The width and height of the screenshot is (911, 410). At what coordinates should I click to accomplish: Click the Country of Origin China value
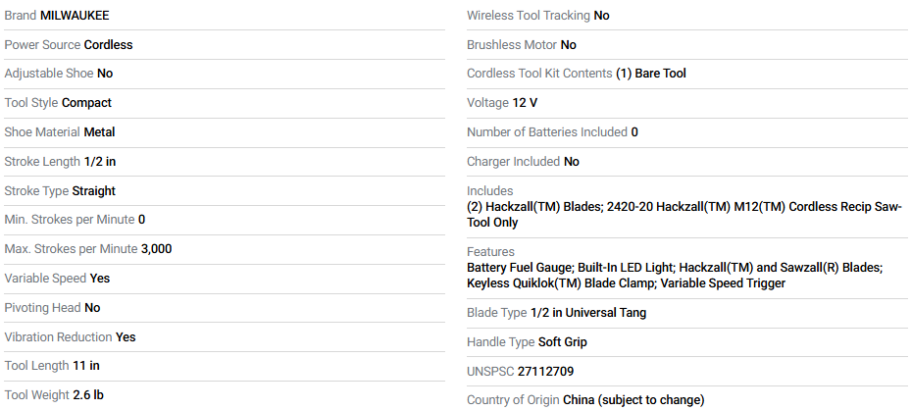[x=633, y=400]
